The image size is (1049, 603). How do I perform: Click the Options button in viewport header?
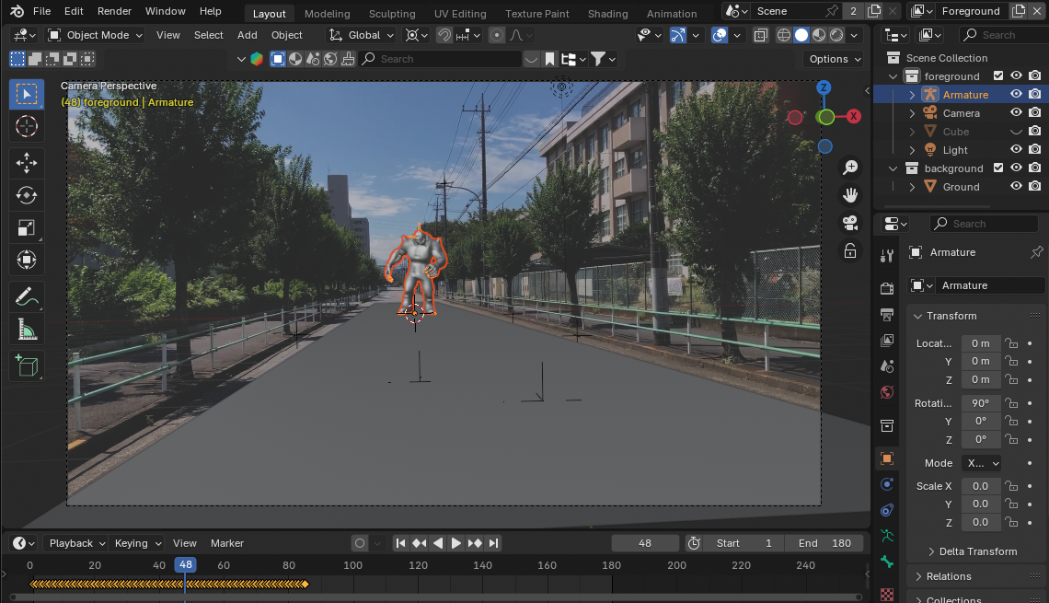[x=835, y=59]
